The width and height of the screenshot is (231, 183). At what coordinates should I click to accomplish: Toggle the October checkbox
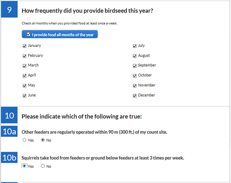[135, 76]
